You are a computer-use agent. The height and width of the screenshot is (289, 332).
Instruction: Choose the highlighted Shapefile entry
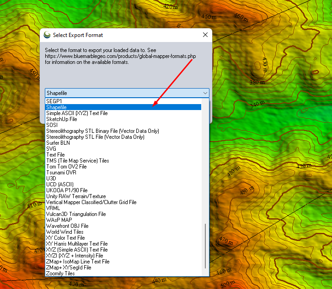tap(123, 107)
